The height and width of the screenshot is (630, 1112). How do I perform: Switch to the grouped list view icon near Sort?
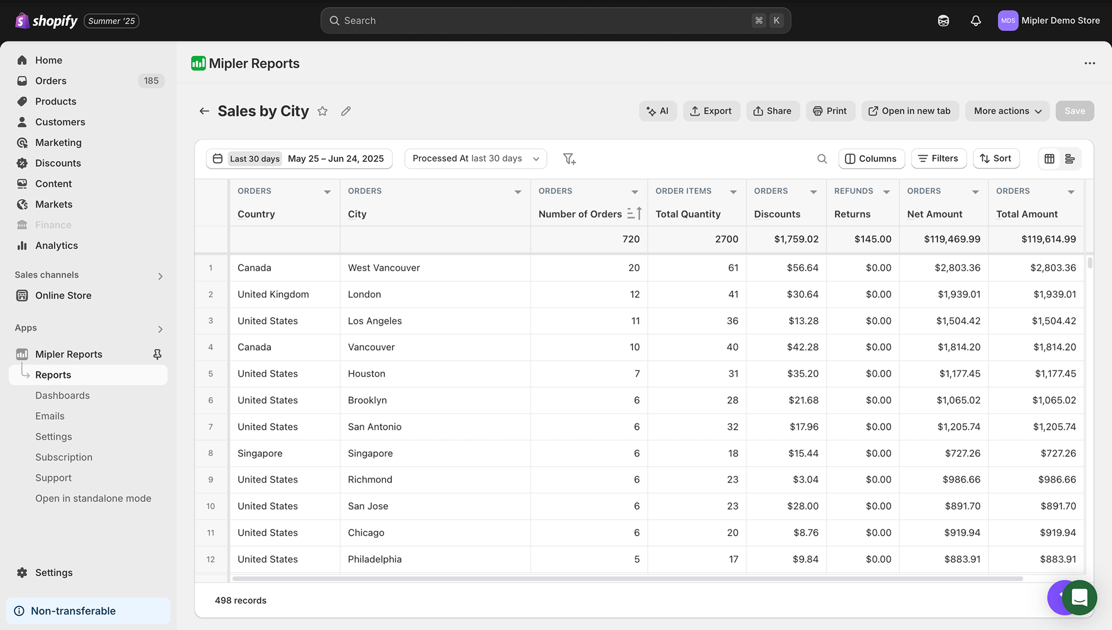(x=1070, y=159)
